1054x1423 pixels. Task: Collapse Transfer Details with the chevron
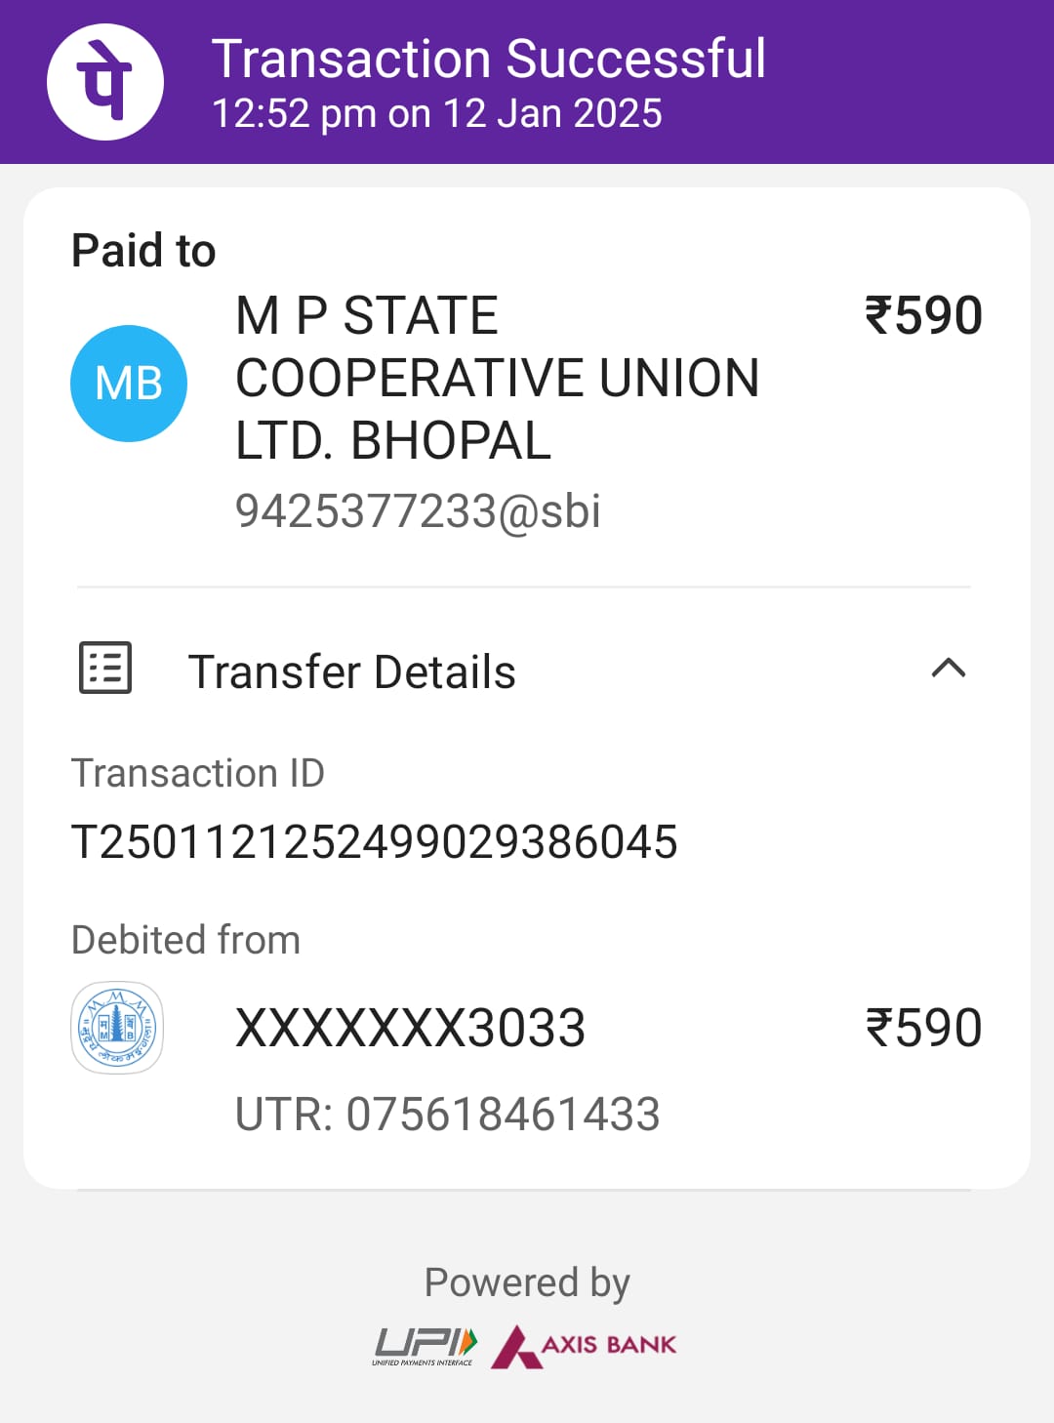pyautogui.click(x=949, y=669)
